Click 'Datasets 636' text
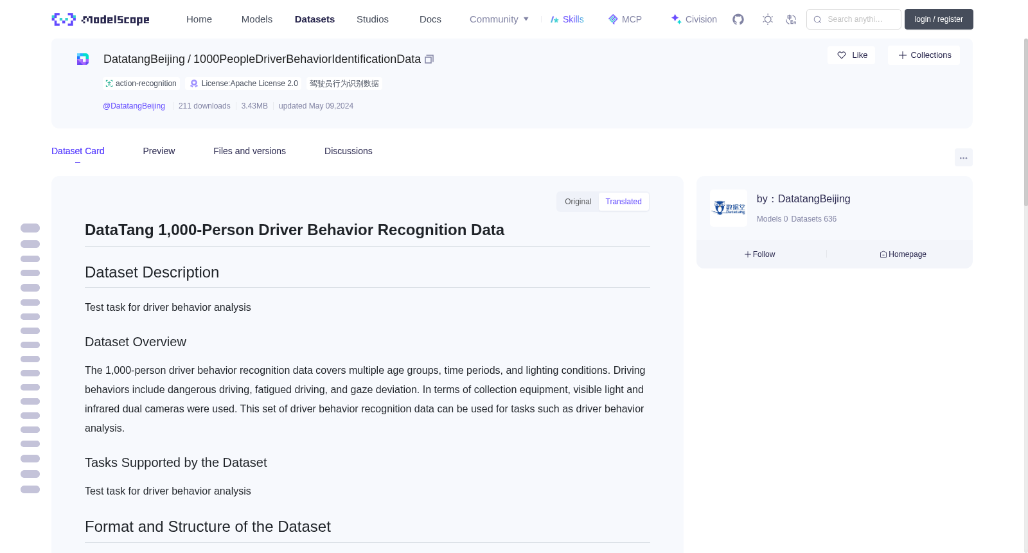Image resolution: width=1028 pixels, height=553 pixels. click(814, 219)
